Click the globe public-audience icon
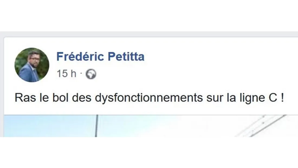 click(91, 74)
